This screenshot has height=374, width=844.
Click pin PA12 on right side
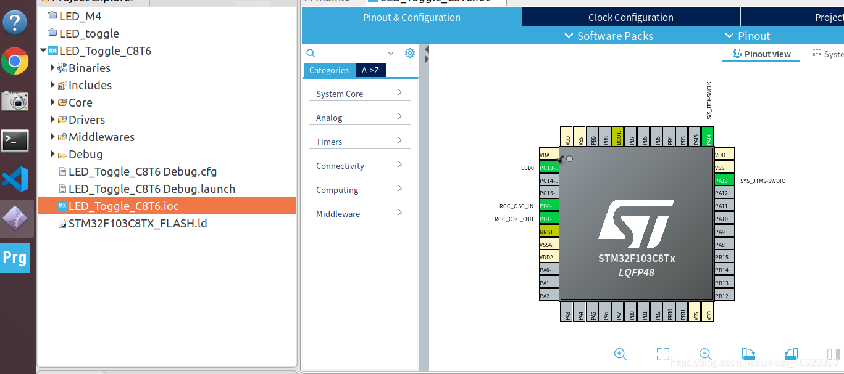coord(724,193)
